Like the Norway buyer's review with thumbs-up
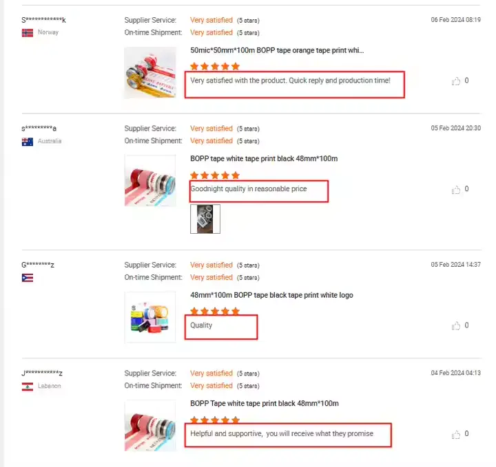Image resolution: width=496 pixels, height=467 pixels. coord(456,81)
